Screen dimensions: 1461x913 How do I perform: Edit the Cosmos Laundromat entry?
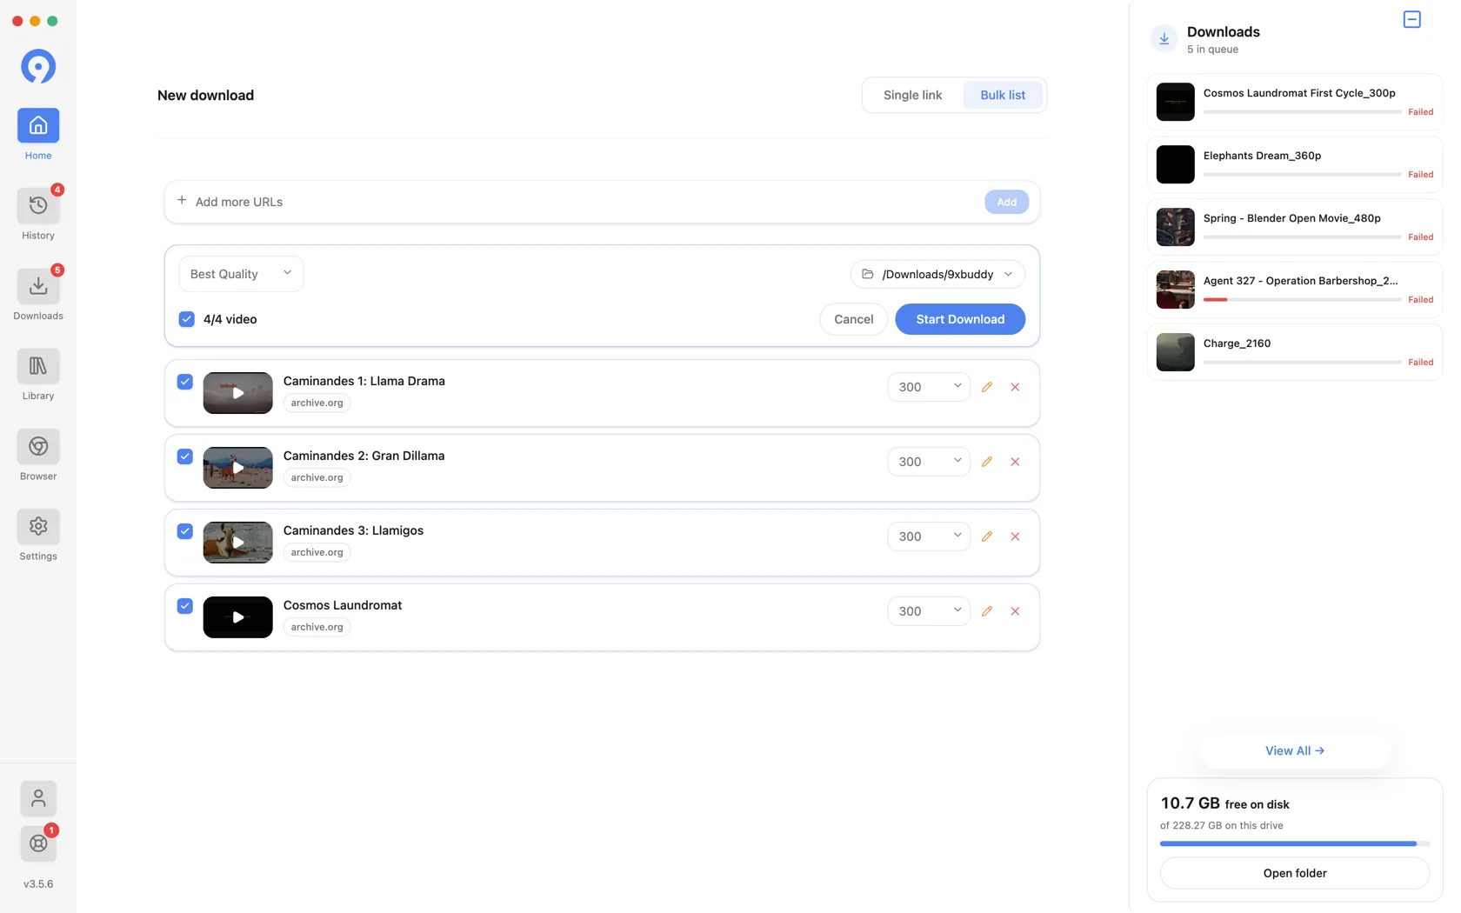[986, 611]
